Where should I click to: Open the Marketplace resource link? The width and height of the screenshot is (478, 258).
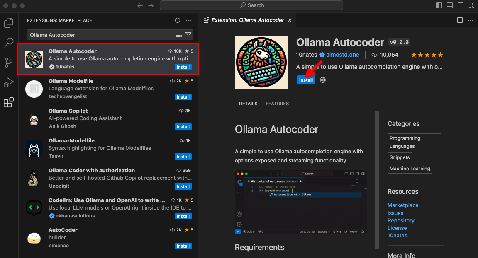(x=403, y=205)
